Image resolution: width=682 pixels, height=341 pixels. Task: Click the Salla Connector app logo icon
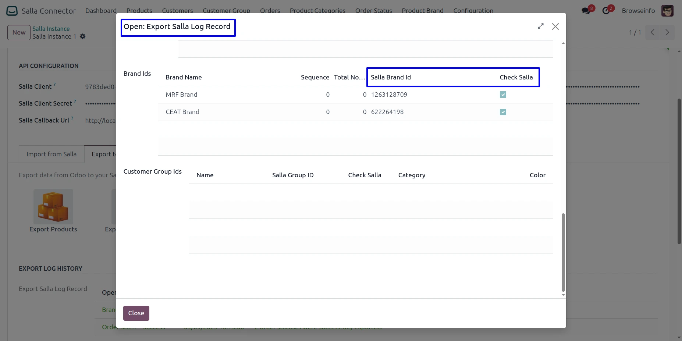click(x=12, y=11)
